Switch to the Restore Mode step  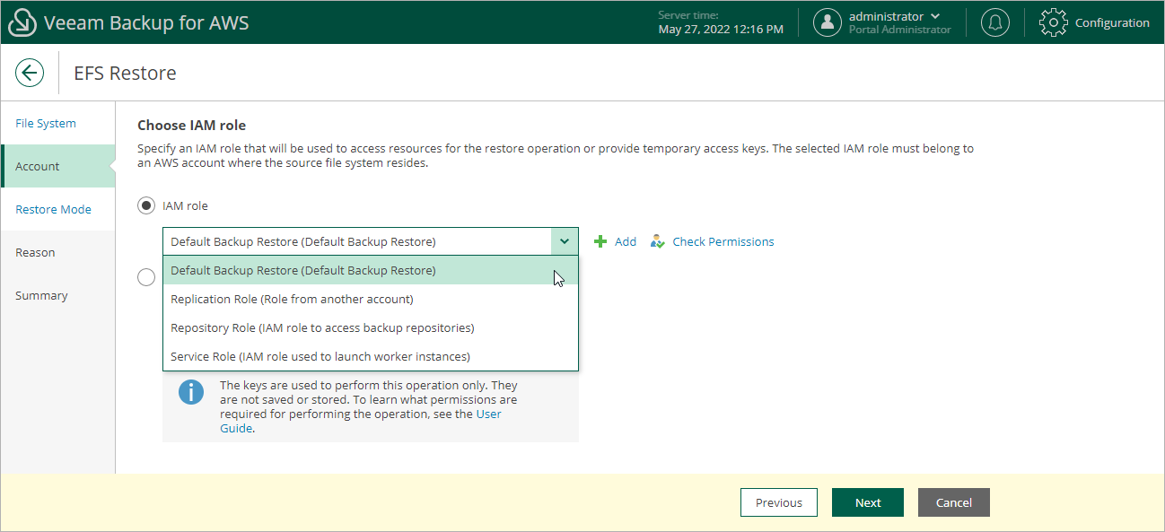(x=53, y=209)
